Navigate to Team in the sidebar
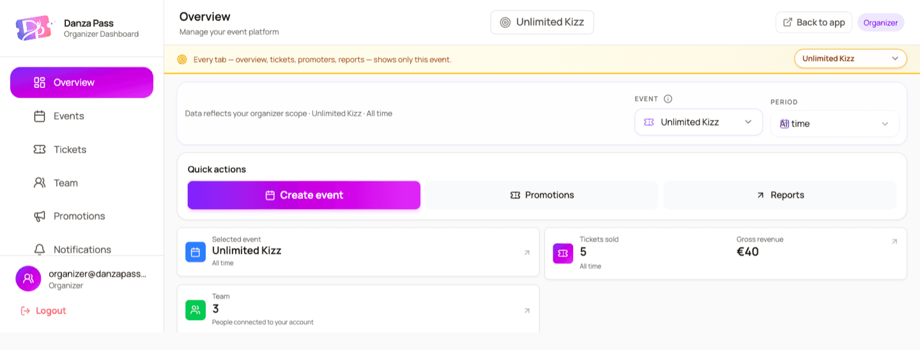Image resolution: width=920 pixels, height=350 pixels. click(x=82, y=183)
